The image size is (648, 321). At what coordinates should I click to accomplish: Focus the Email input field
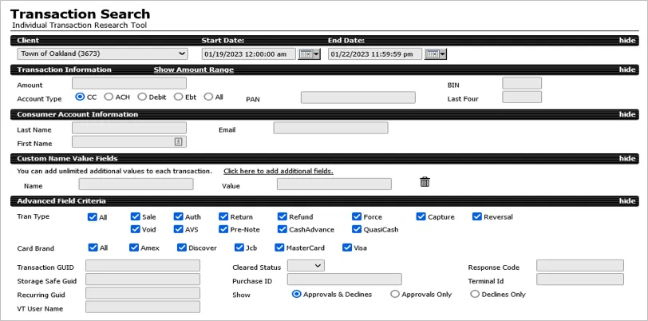click(x=330, y=128)
